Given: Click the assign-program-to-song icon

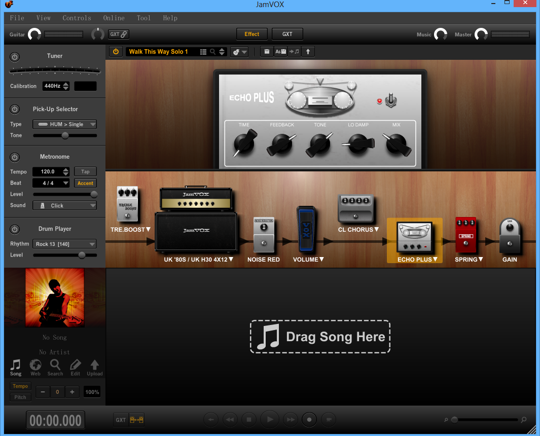Looking at the screenshot, I should tap(294, 52).
